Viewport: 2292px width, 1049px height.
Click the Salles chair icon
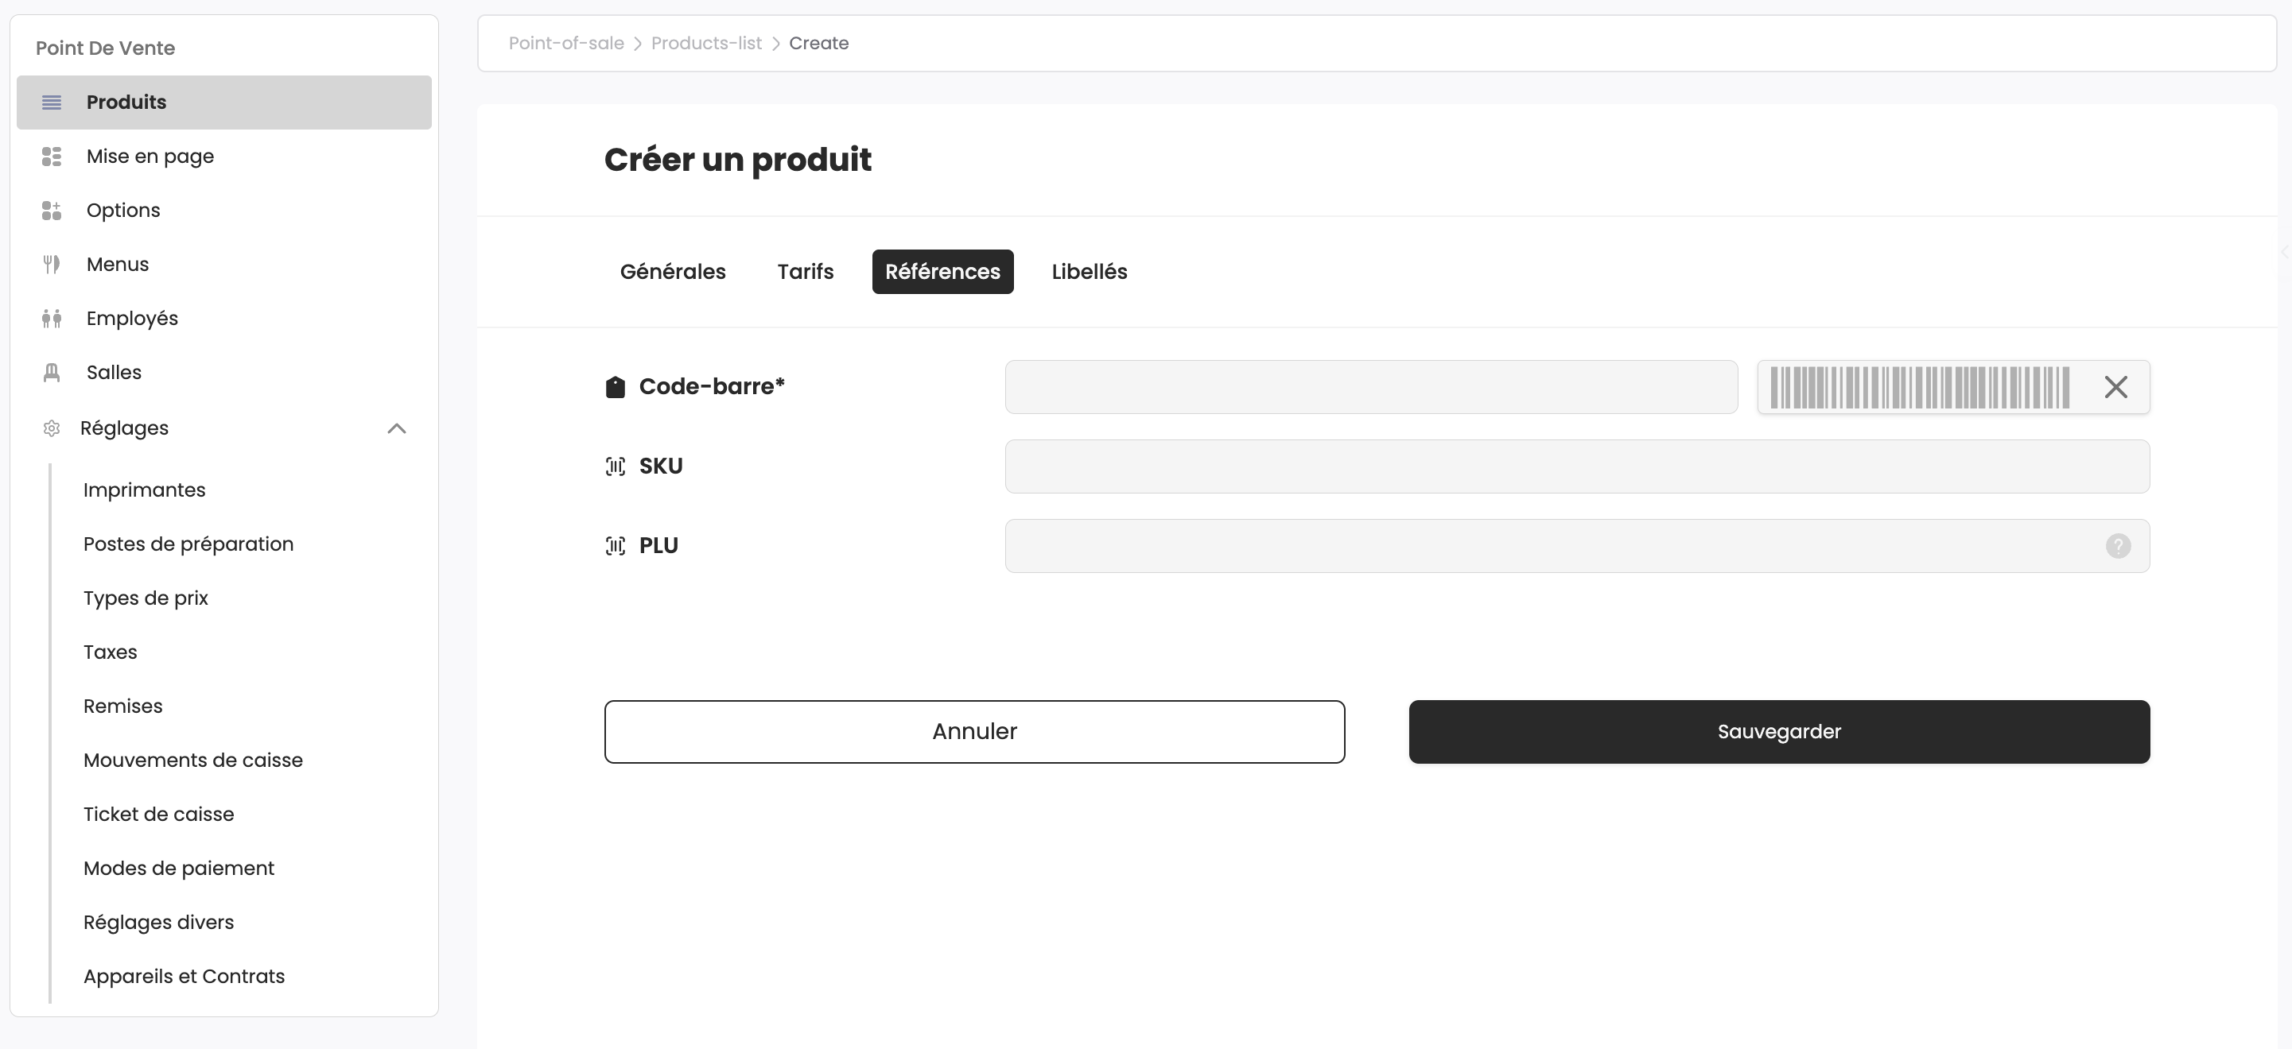[52, 373]
